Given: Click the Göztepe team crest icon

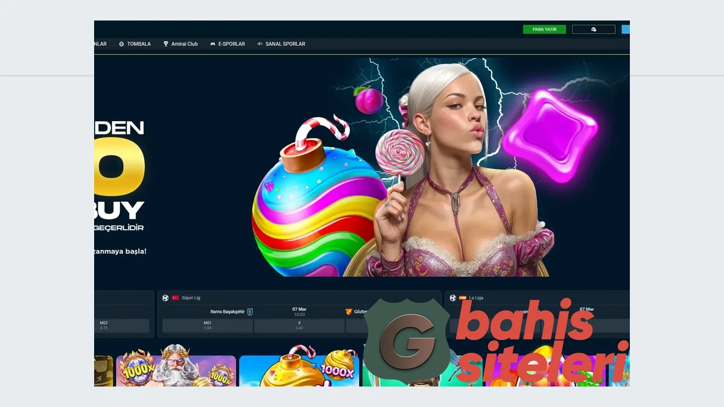Looking at the screenshot, I should tap(348, 312).
